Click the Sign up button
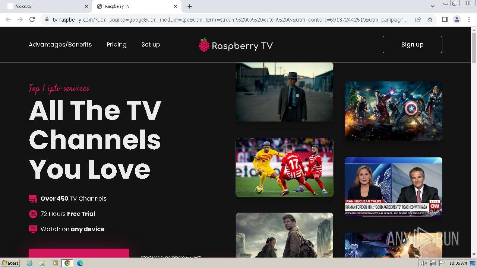 [x=412, y=44]
